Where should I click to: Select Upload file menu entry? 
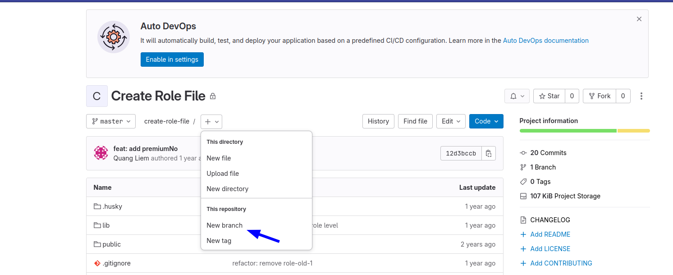pos(223,174)
